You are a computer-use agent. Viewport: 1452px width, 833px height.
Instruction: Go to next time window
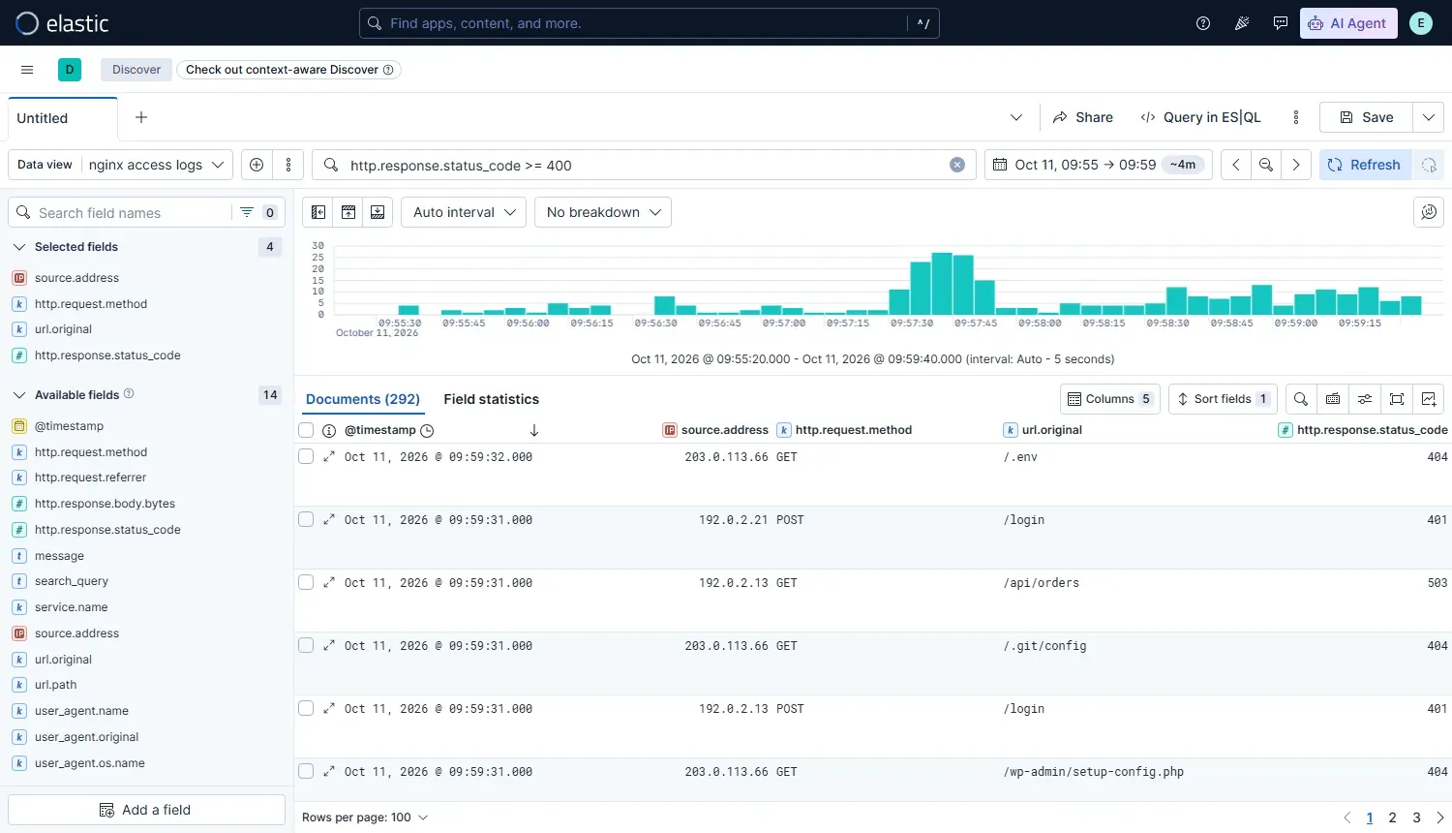tap(1296, 165)
